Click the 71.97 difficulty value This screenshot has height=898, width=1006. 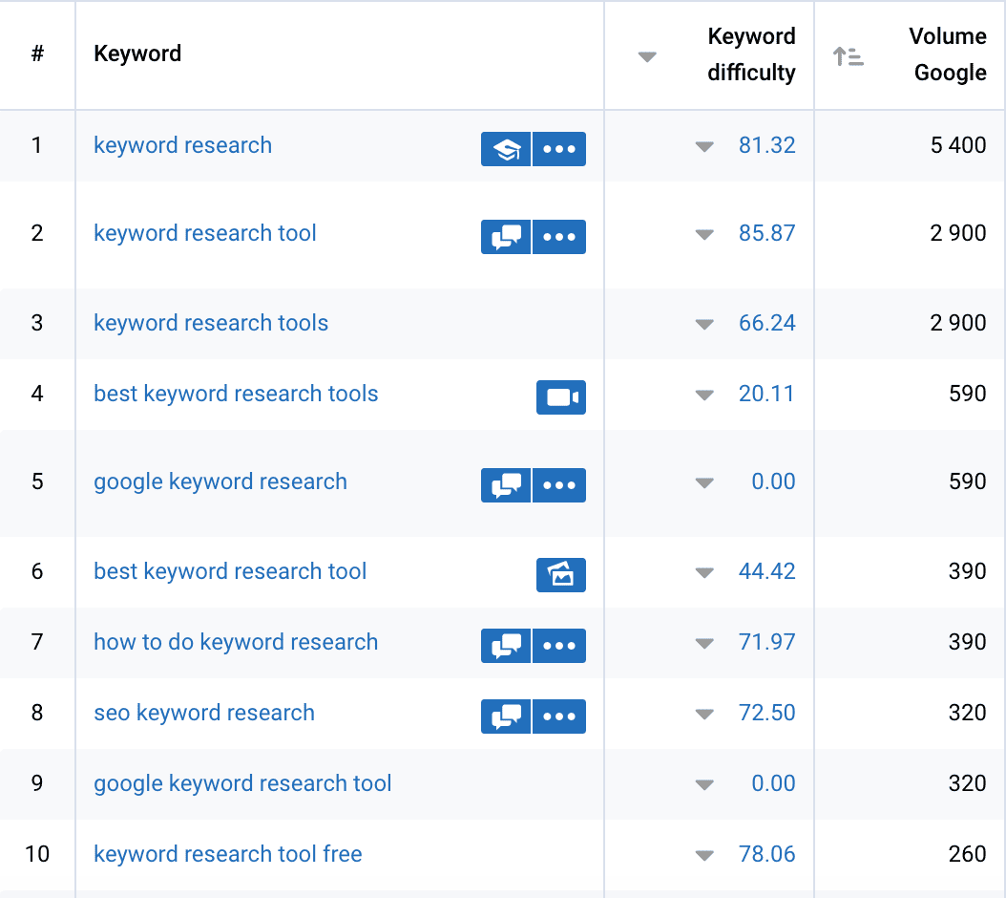(x=766, y=642)
